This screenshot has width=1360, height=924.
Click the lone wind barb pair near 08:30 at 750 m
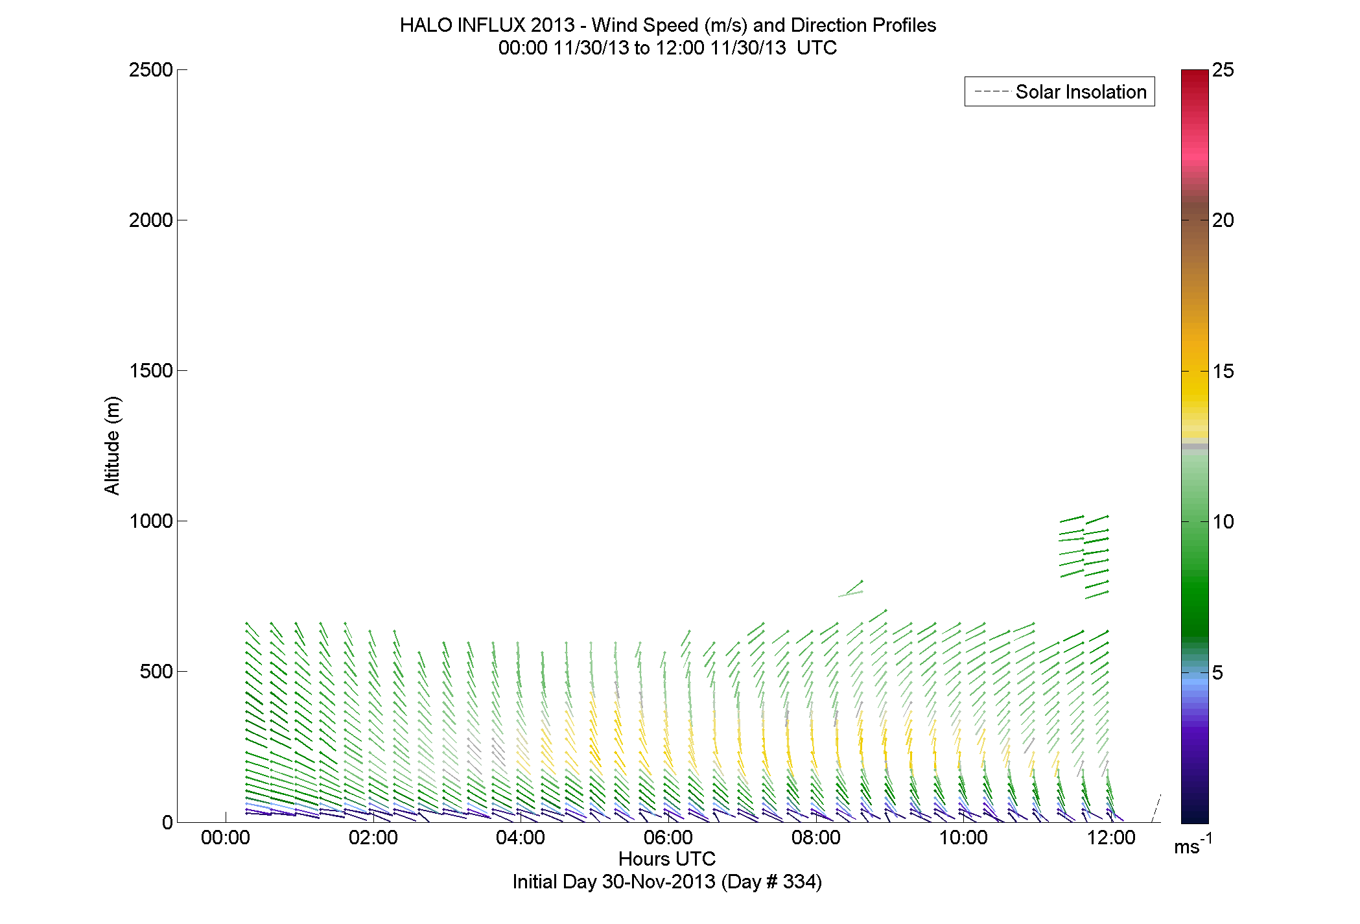click(x=851, y=589)
